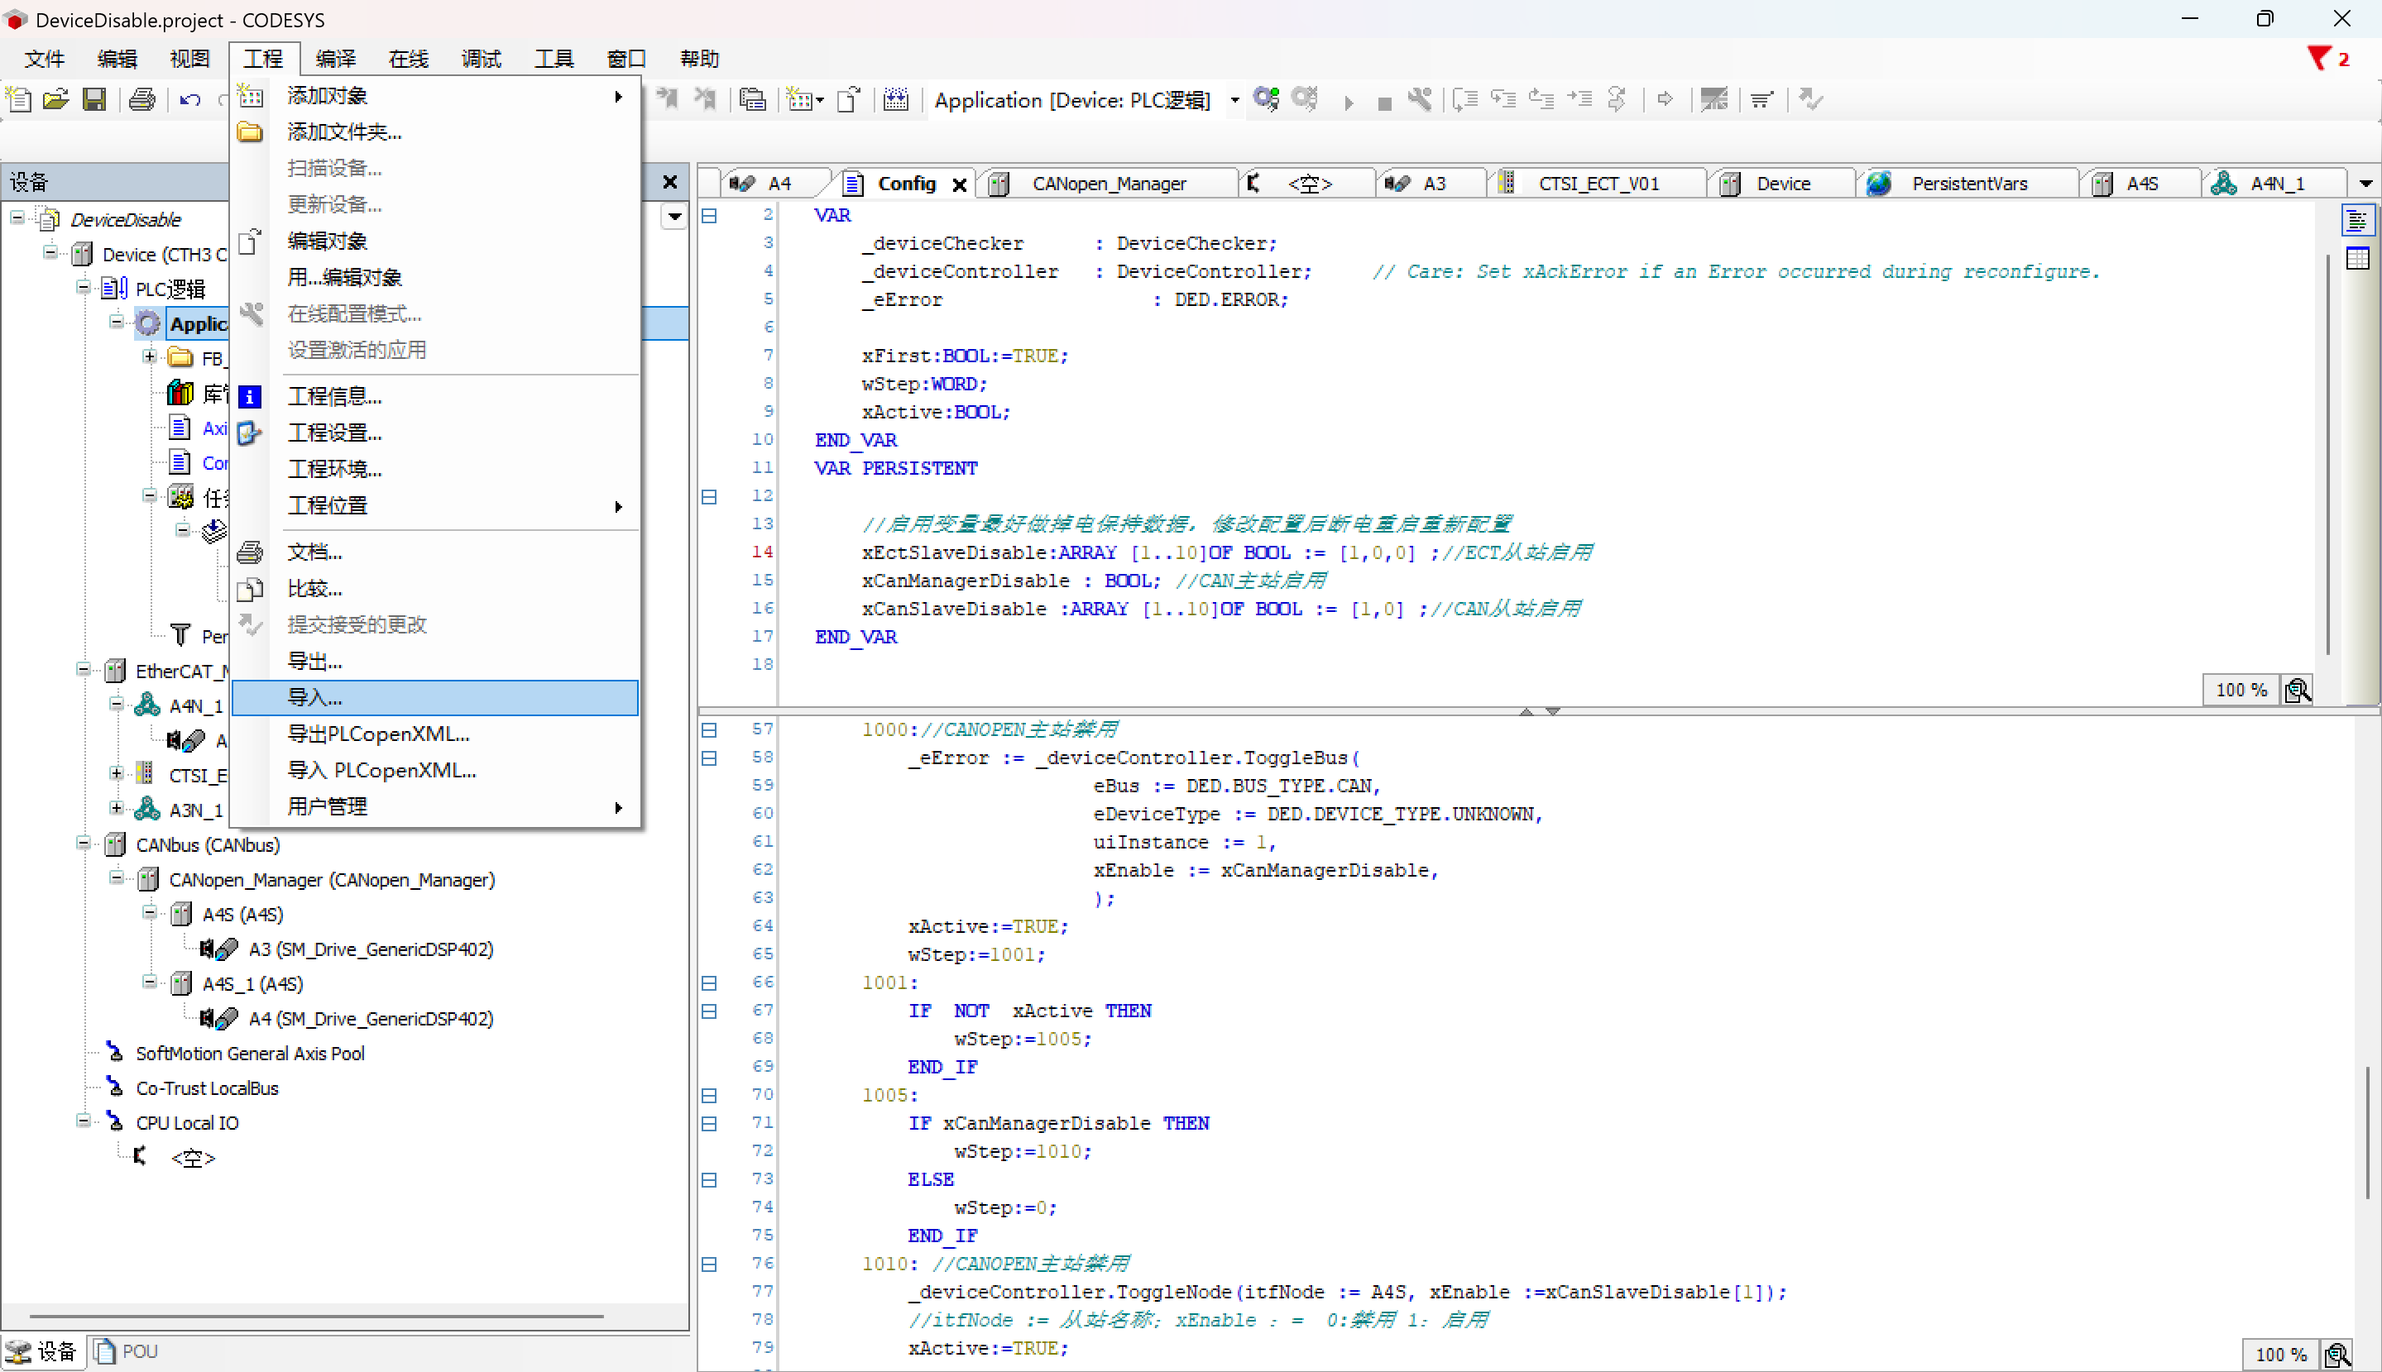Click the 比较 compare icon in the menu
The width and height of the screenshot is (2382, 1372).
[250, 589]
